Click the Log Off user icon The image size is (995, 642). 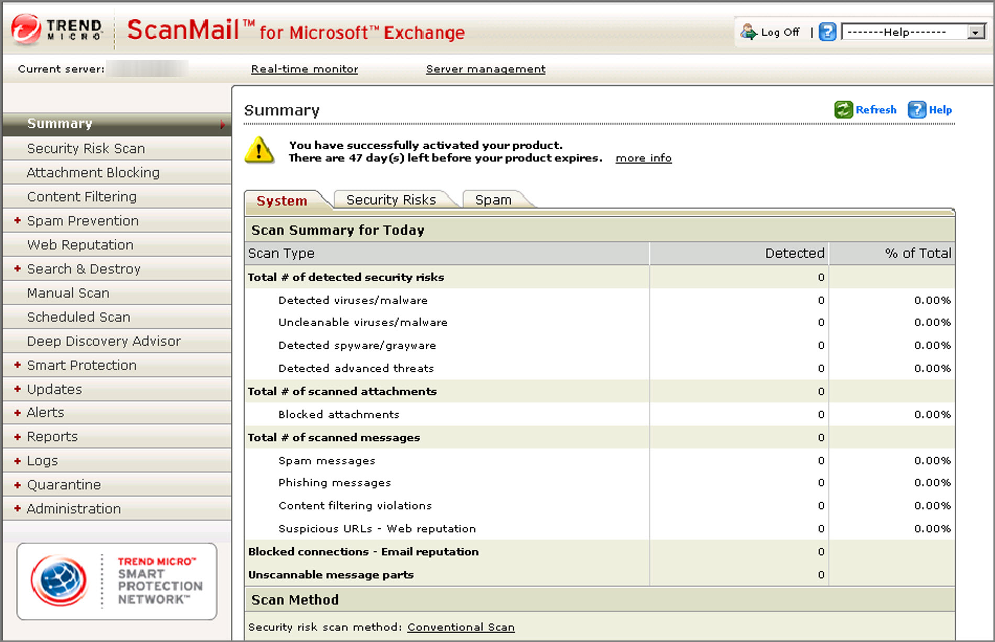(x=748, y=32)
